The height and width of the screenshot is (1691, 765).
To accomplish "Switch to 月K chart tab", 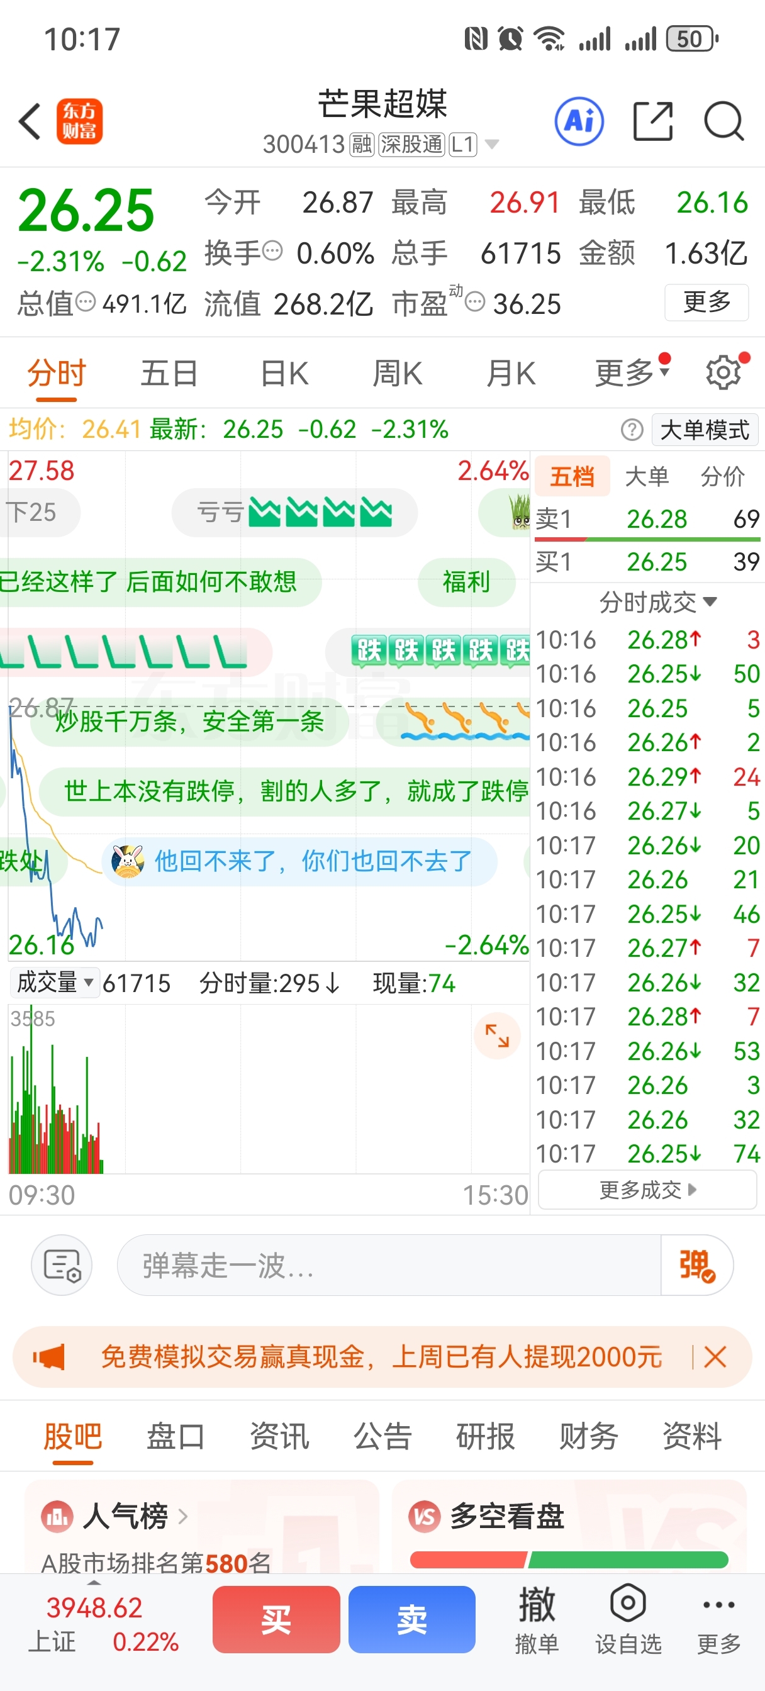I will coord(511,374).
